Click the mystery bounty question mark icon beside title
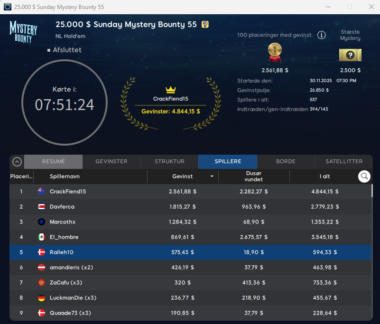The image size is (380, 324). (205, 25)
